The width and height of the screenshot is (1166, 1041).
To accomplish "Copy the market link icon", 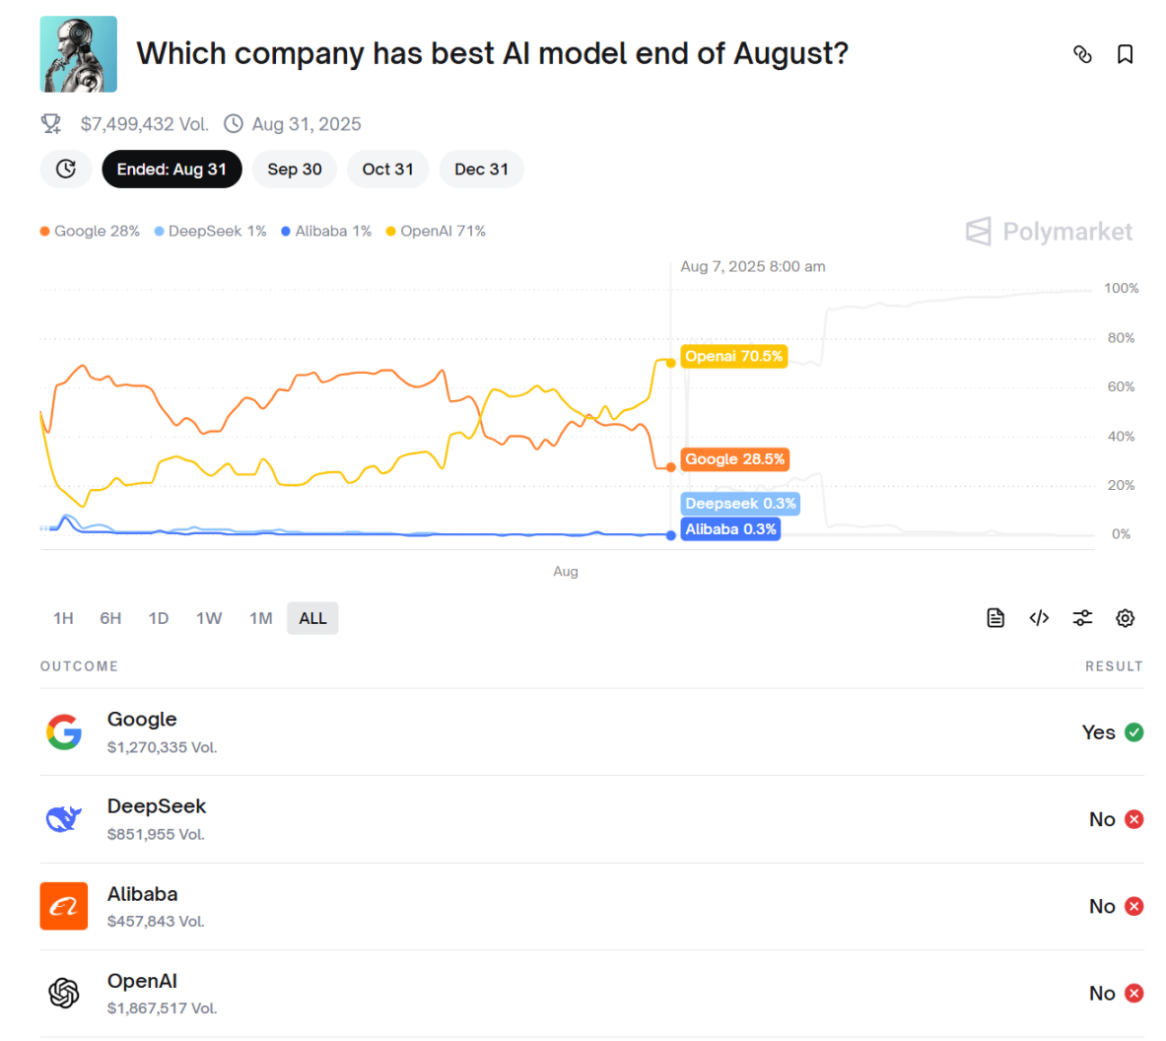I will point(1082,54).
